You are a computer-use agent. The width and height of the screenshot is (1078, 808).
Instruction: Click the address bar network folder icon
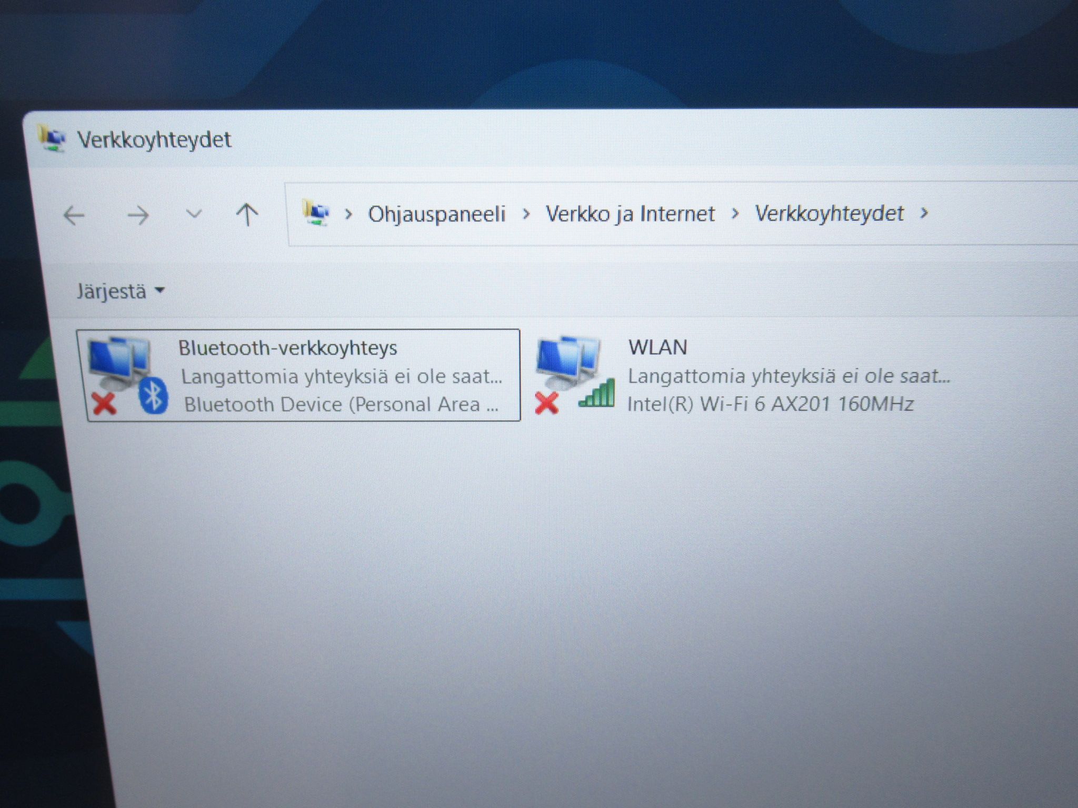(316, 213)
